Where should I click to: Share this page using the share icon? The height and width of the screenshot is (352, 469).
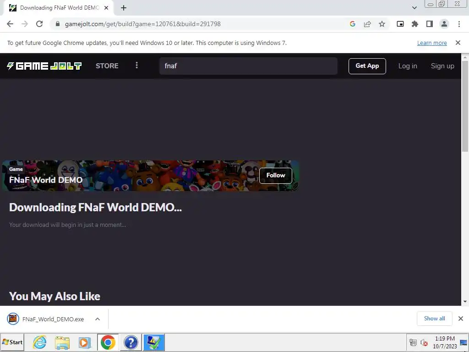pos(367,24)
